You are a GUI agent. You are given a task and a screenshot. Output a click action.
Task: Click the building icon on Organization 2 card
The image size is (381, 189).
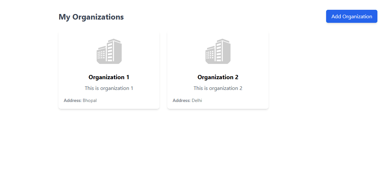(218, 51)
